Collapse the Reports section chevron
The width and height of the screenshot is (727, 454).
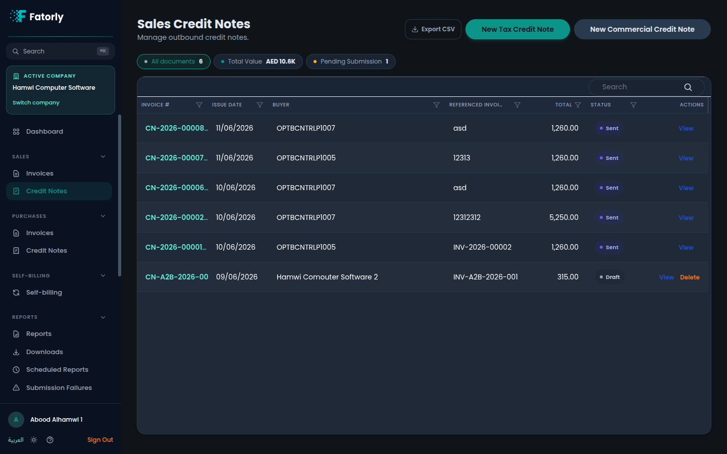click(x=103, y=317)
